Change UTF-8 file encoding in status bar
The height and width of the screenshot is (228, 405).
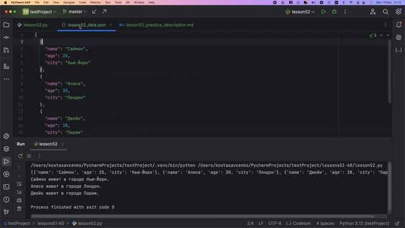[275, 224]
